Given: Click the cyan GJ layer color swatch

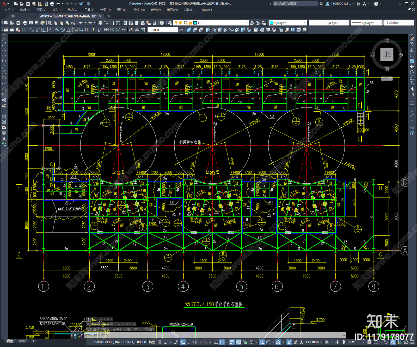Looking at the screenshot, I should [195, 23].
